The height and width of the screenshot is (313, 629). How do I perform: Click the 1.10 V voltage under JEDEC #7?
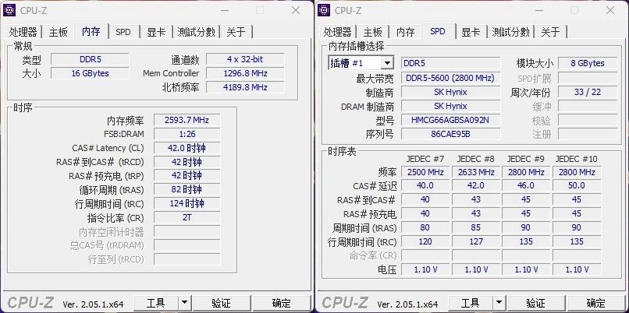[x=425, y=269]
